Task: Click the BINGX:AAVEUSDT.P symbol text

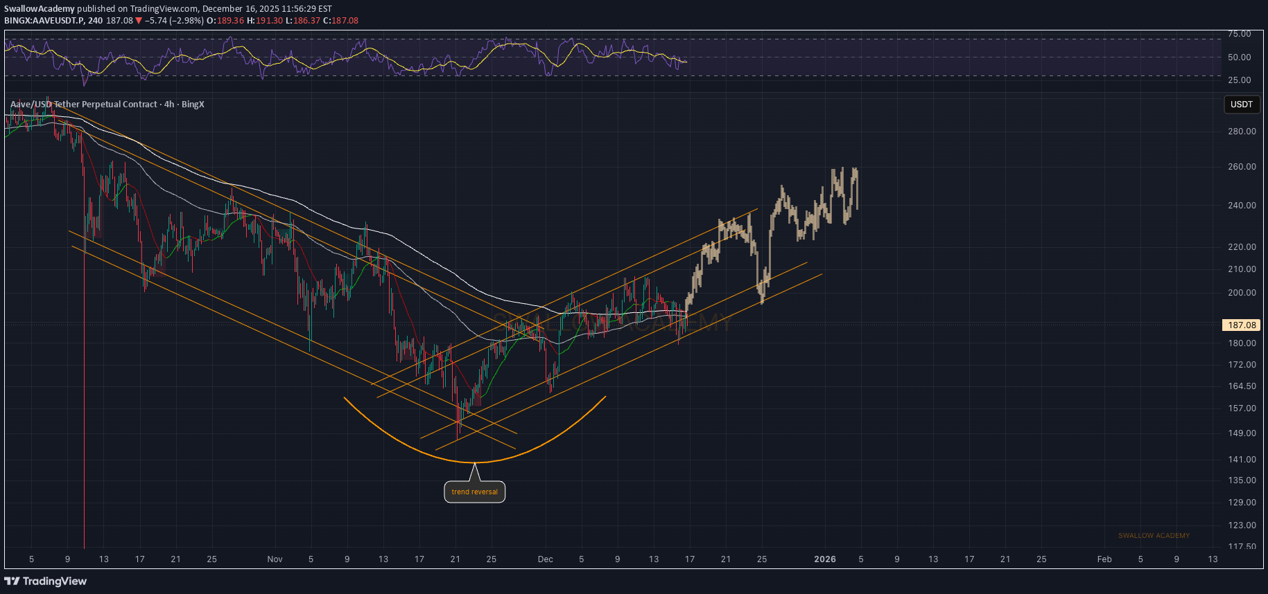Action: (x=44, y=21)
